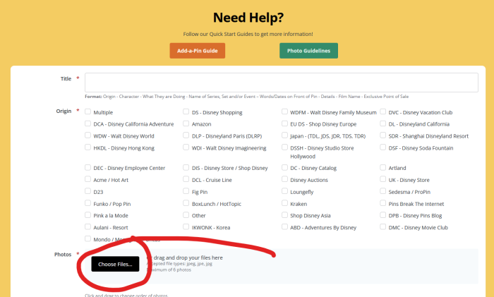This screenshot has height=297, width=494.
Task: Check DCA - Disney California Adventure
Action: (88, 124)
